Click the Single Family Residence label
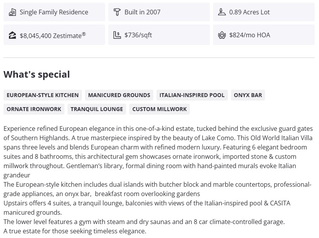Viewport: 319px width, 238px height. coord(54,12)
